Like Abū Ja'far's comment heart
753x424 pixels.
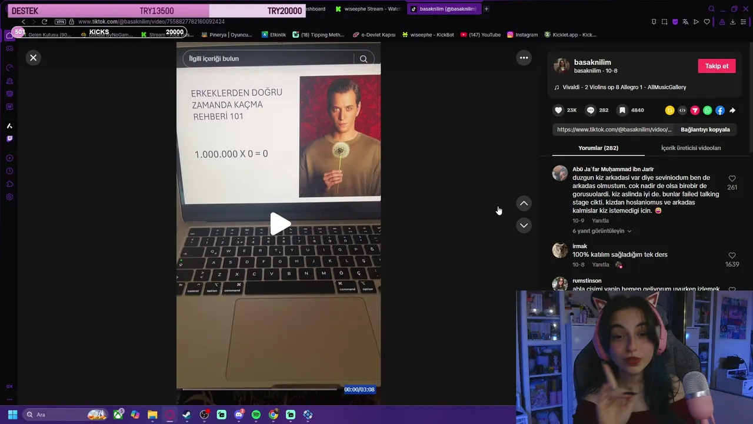(732, 178)
